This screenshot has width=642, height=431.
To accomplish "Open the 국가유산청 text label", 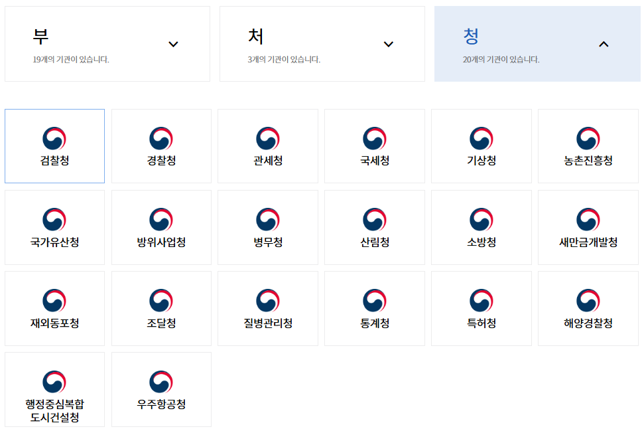I will (54, 242).
